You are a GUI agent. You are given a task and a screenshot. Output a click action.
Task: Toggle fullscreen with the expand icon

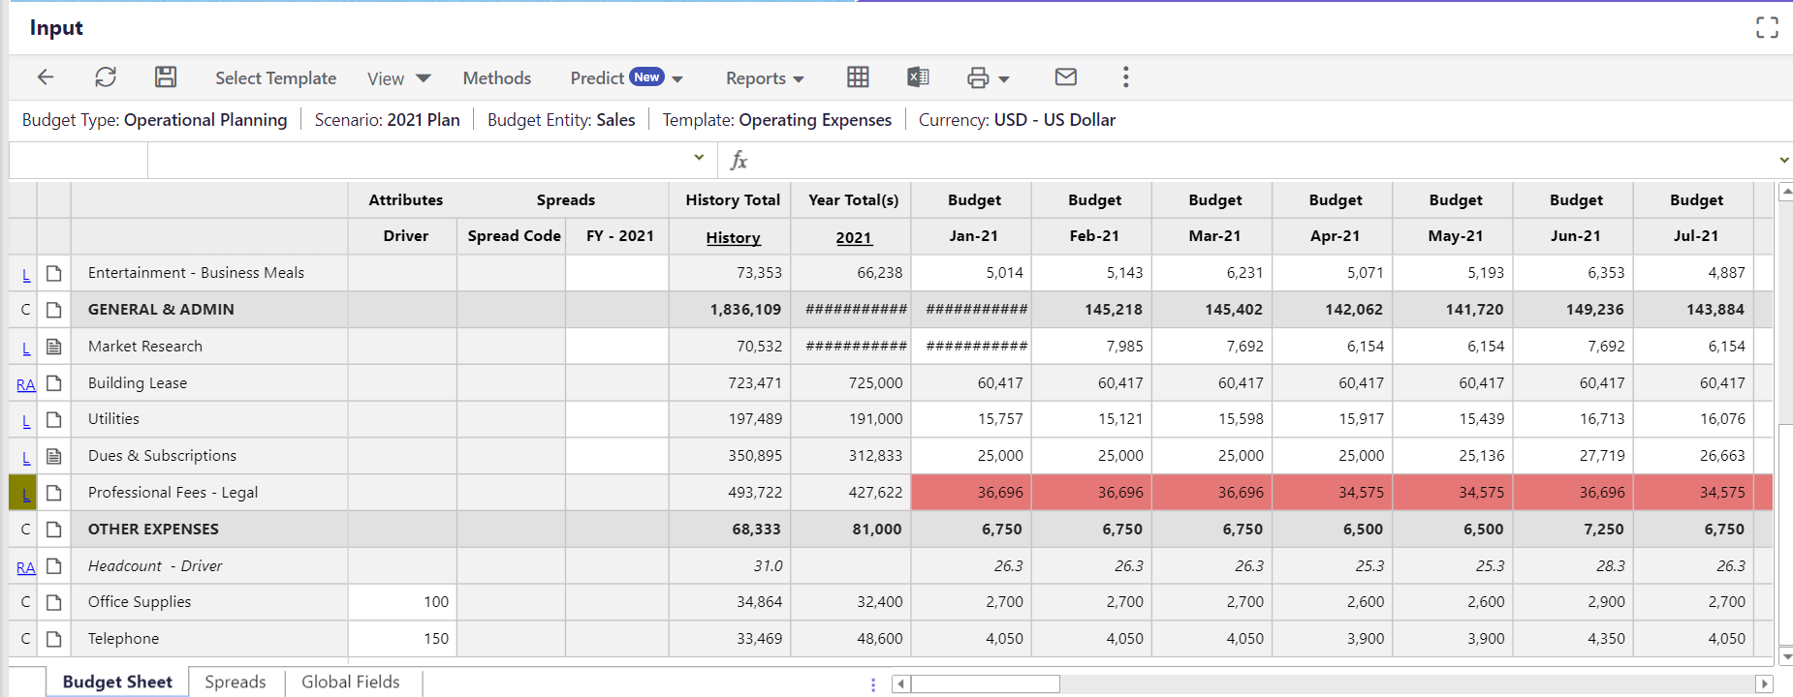(1767, 28)
